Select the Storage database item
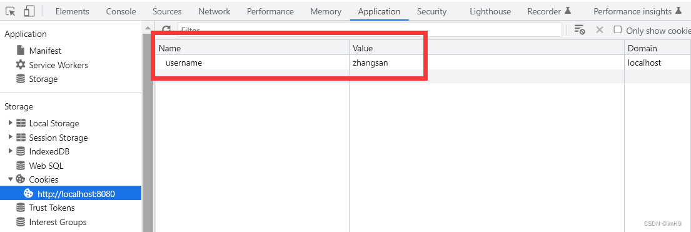 tap(37, 79)
